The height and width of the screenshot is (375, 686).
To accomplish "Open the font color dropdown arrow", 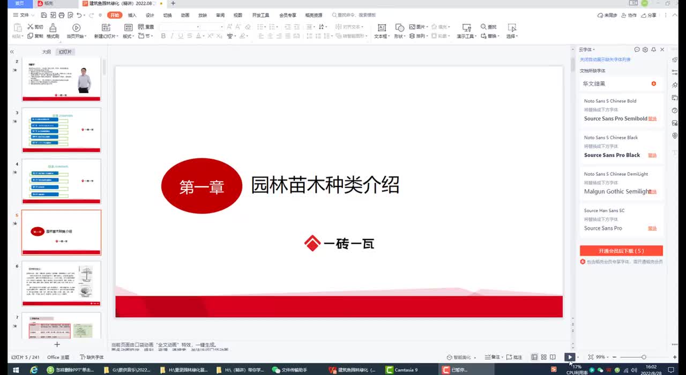I will [204, 36].
